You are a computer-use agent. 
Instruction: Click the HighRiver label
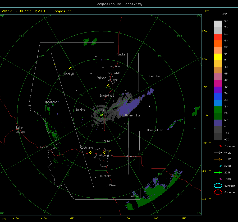[x=110, y=186]
